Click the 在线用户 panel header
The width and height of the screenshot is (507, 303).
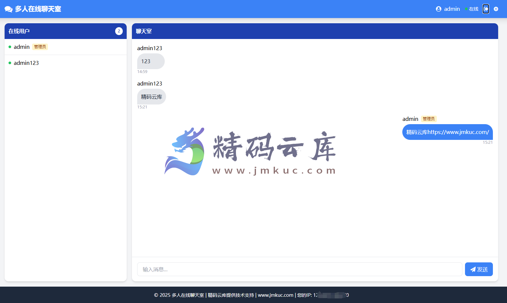tap(66, 31)
